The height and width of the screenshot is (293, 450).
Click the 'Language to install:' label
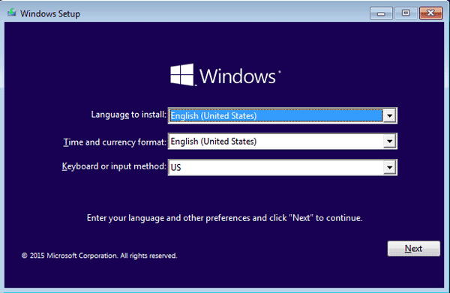[128, 115]
